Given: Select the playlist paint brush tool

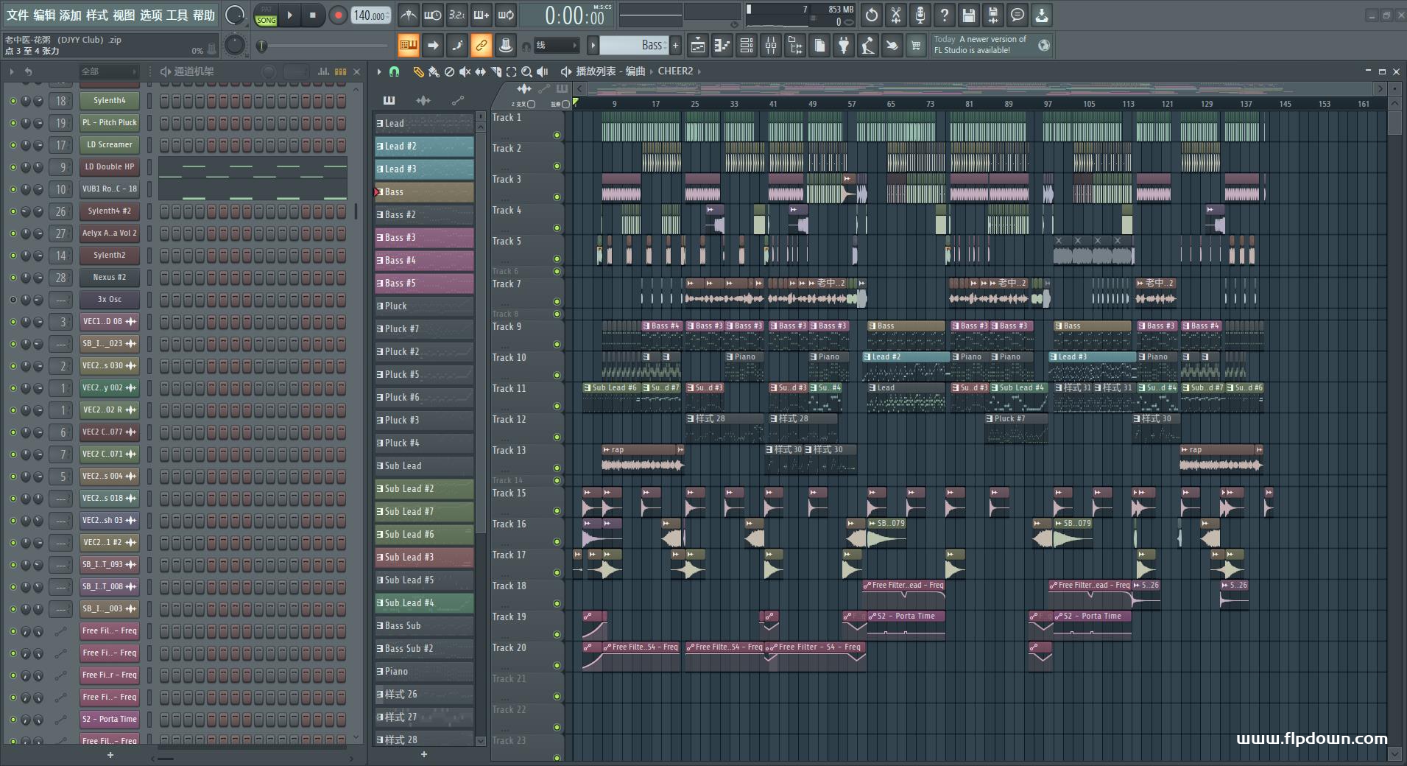Looking at the screenshot, I should pos(434,71).
